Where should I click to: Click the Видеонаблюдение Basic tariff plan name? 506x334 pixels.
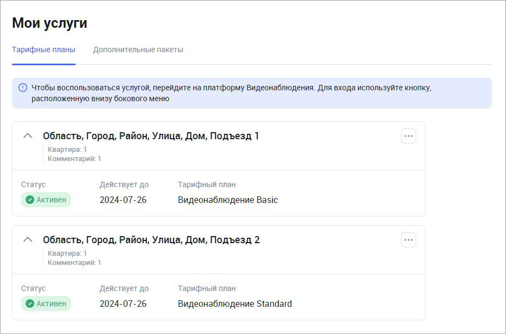pos(227,200)
